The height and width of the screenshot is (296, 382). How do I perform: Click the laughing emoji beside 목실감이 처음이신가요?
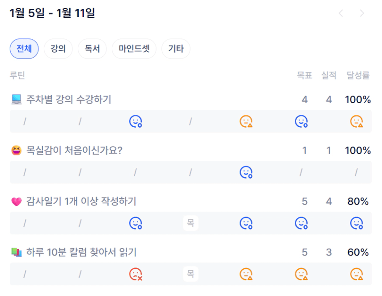[x=16, y=151]
